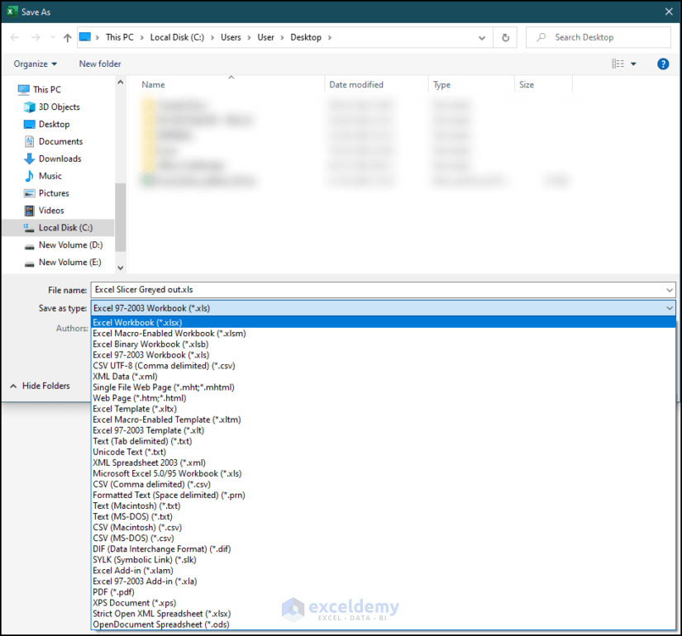The width and height of the screenshot is (682, 636).
Task: Expand the File name history dropdown
Action: [x=670, y=290]
